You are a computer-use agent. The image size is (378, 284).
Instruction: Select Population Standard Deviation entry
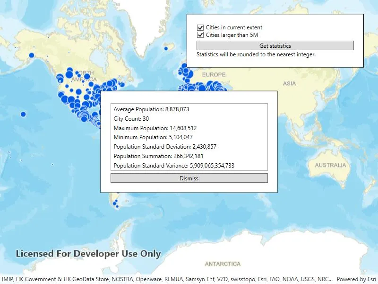189,147
